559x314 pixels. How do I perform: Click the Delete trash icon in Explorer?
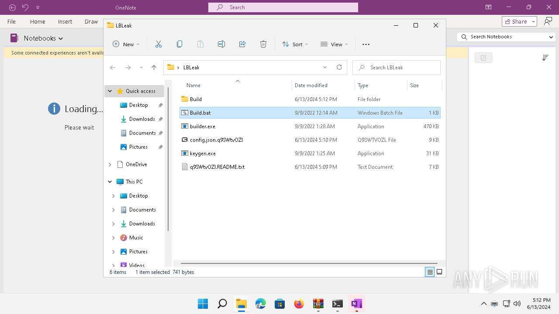(x=263, y=44)
